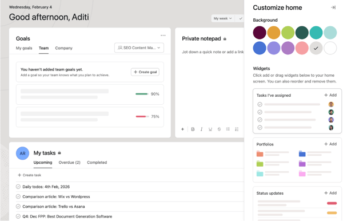Apply italic formatting in Private notepad
The width and height of the screenshot is (343, 221).
(x=201, y=129)
